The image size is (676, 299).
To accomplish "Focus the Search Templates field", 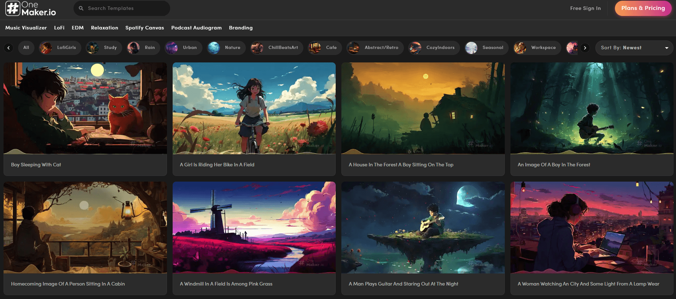I will tap(122, 8).
